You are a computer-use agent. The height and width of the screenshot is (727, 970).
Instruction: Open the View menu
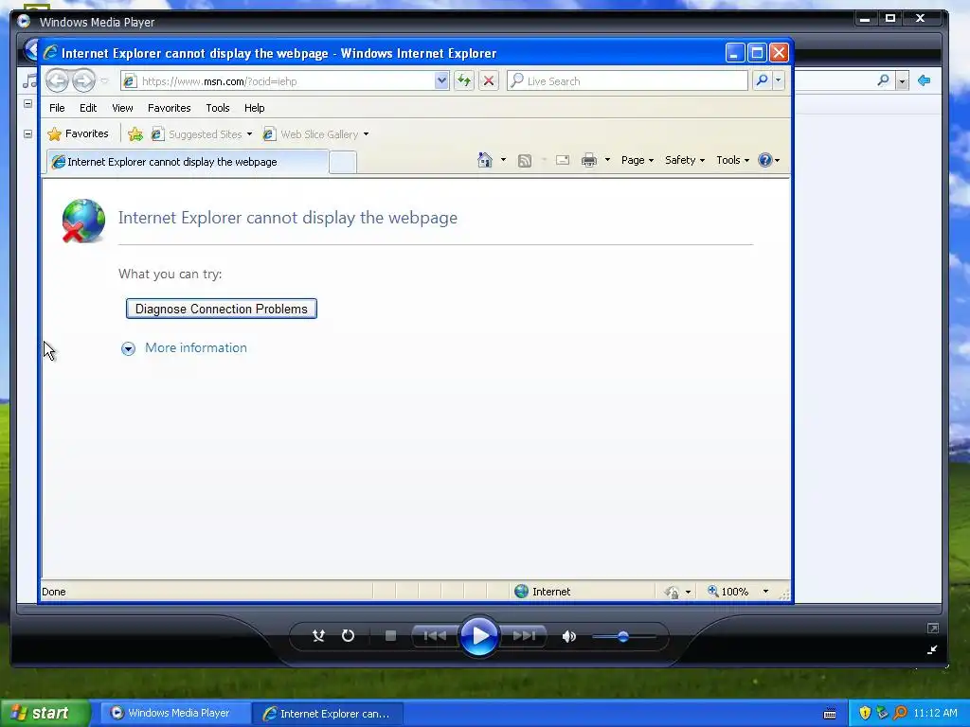point(122,108)
